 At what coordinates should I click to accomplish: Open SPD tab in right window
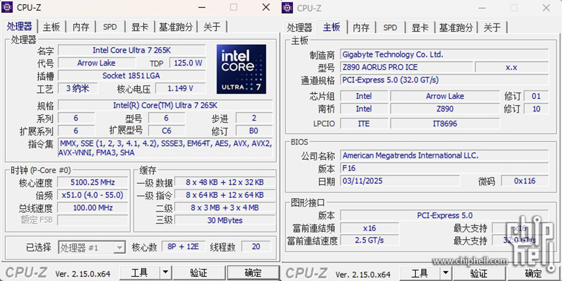pyautogui.click(x=390, y=28)
